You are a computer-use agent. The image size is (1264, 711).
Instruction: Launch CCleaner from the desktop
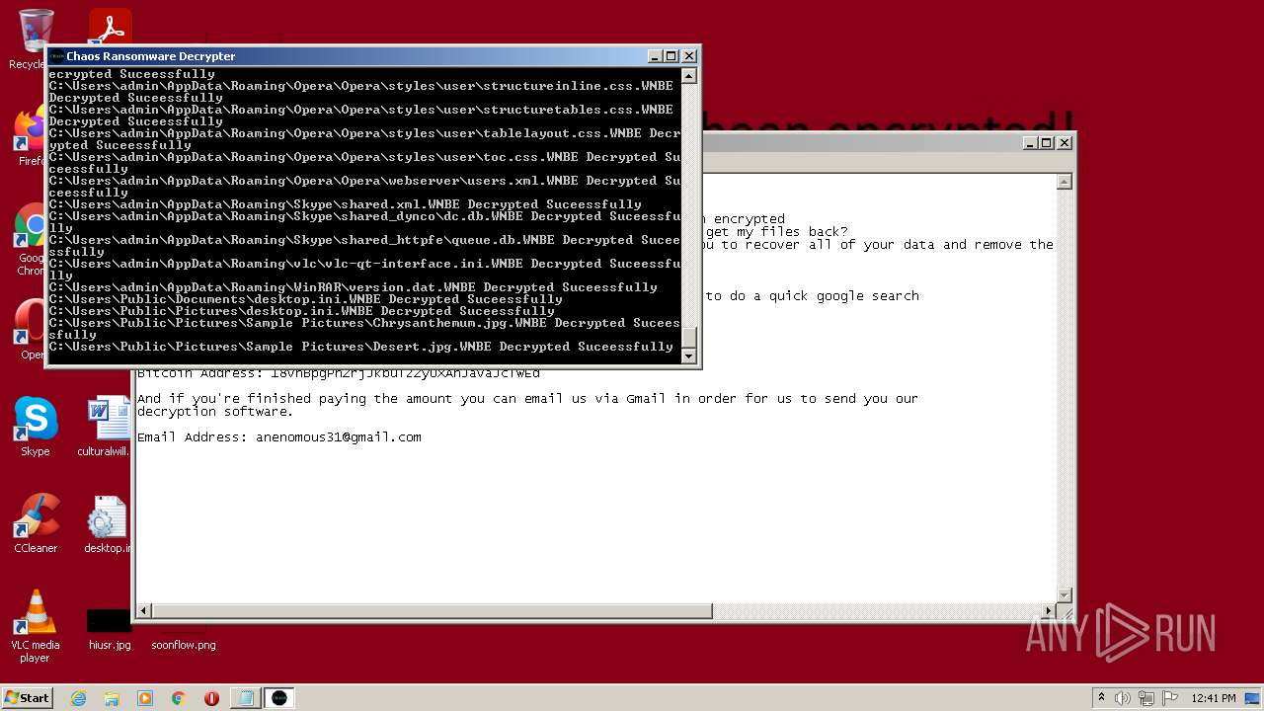(36, 523)
